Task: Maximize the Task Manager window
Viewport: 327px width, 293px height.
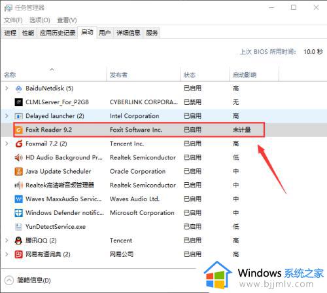Action: (294, 7)
